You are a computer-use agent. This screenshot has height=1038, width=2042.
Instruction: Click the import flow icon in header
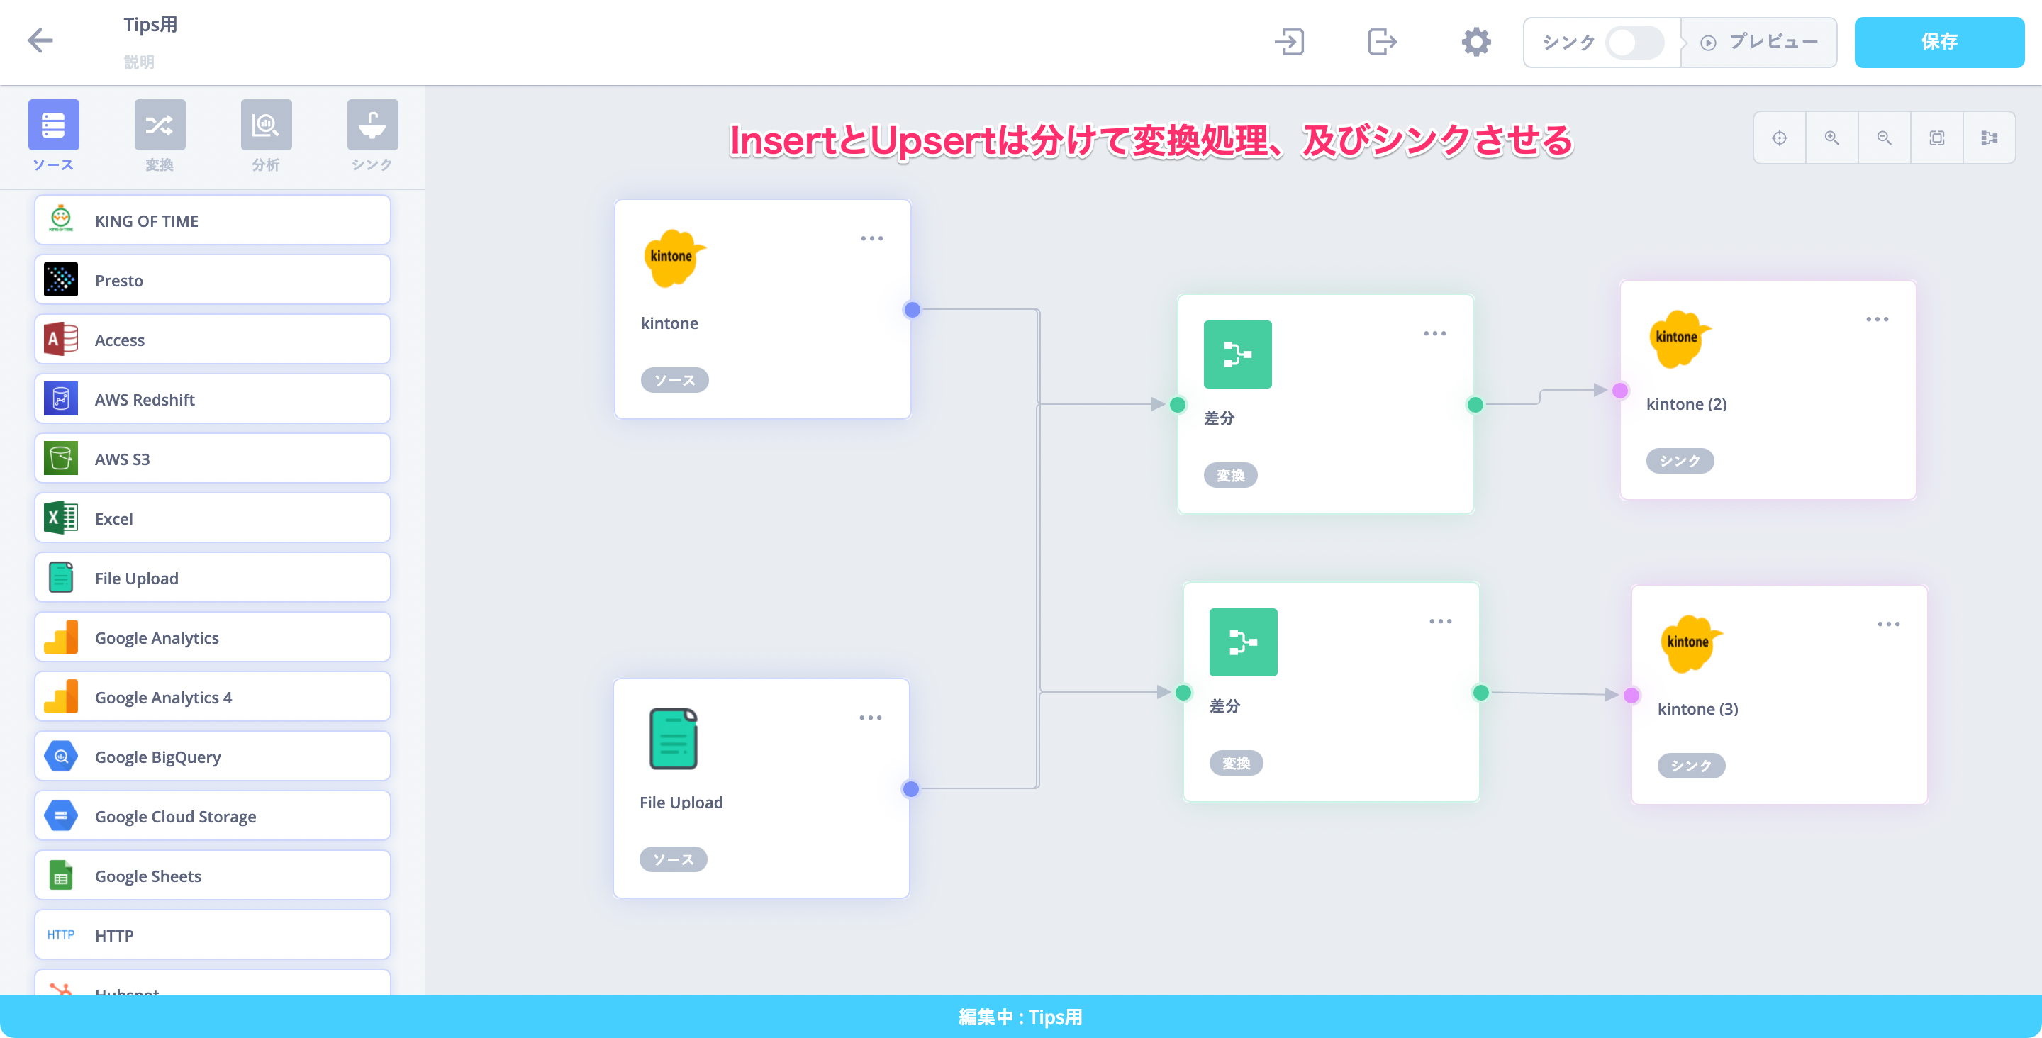click(x=1290, y=41)
